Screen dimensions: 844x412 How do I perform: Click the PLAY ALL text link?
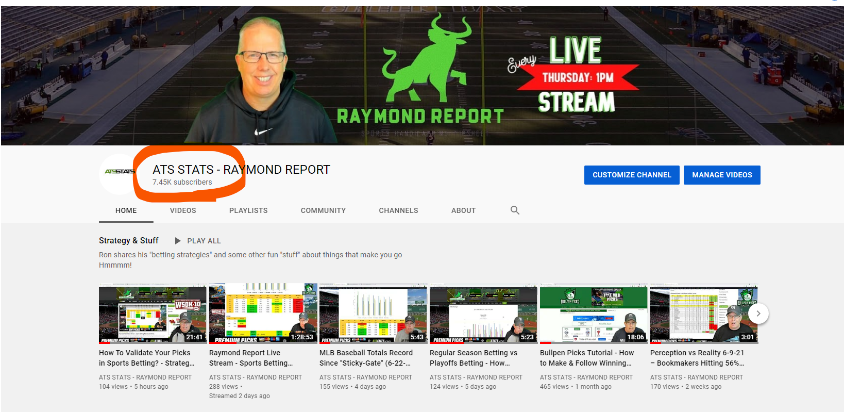[204, 241]
